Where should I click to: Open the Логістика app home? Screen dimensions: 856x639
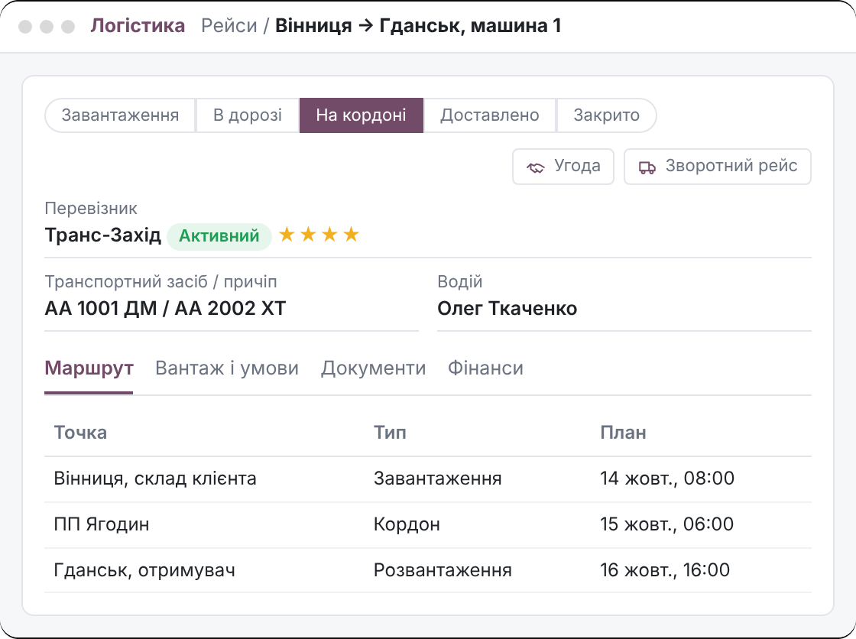[x=138, y=26]
